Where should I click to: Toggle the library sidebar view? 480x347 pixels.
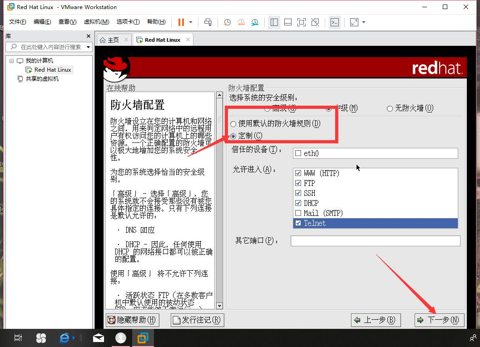click(274, 22)
